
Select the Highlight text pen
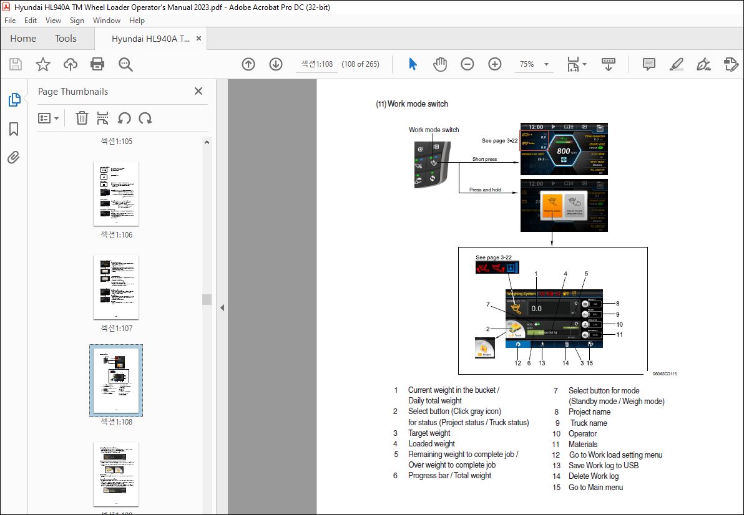click(x=676, y=64)
